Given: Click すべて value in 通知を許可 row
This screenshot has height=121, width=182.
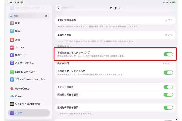Looking at the screenshot, I should pos(166,63).
